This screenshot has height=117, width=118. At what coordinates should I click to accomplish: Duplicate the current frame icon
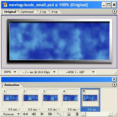pos(69,114)
